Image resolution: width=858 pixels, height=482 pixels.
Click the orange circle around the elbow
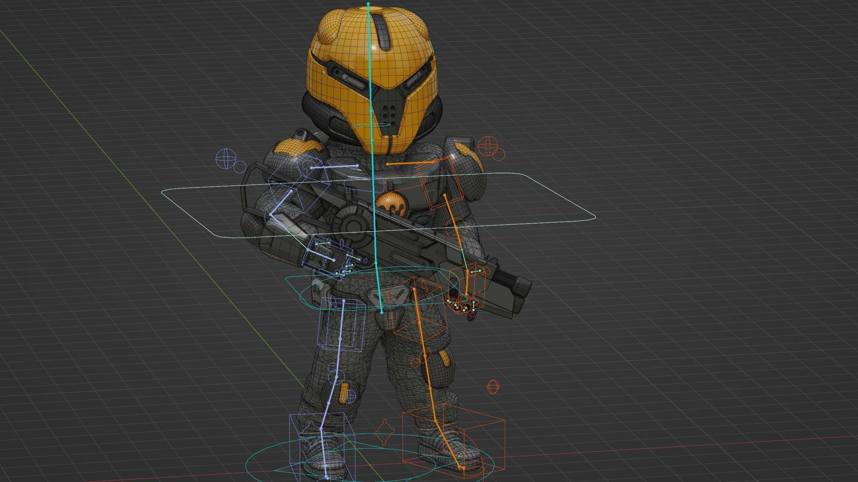pos(457,228)
